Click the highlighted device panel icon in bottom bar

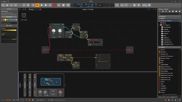[30, 100]
